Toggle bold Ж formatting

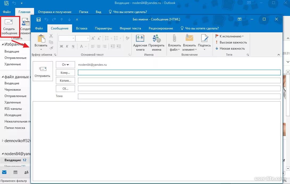click(x=61, y=46)
